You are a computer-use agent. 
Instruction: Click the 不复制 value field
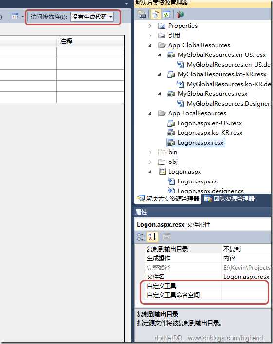246,249
